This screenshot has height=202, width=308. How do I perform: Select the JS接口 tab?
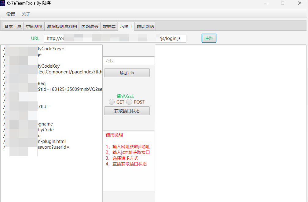click(126, 27)
